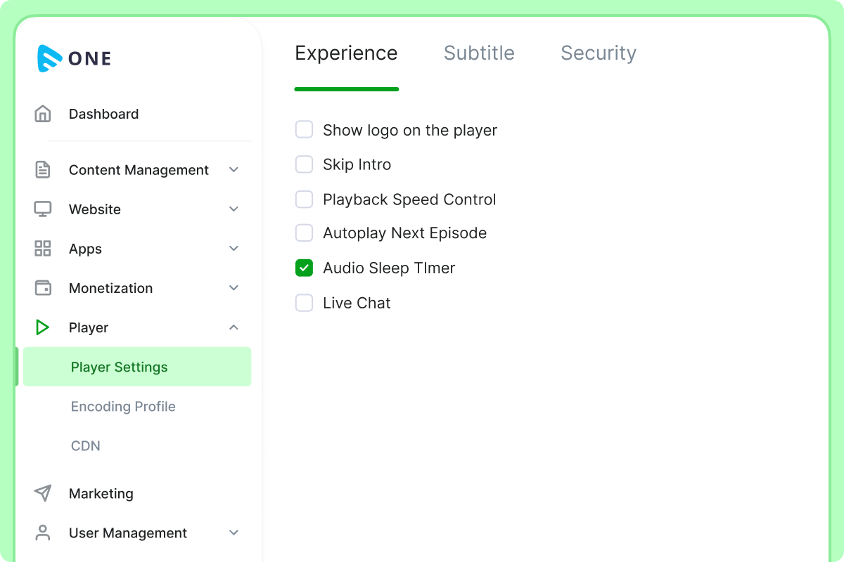Tick the Skip Intro checkbox

[x=304, y=164]
